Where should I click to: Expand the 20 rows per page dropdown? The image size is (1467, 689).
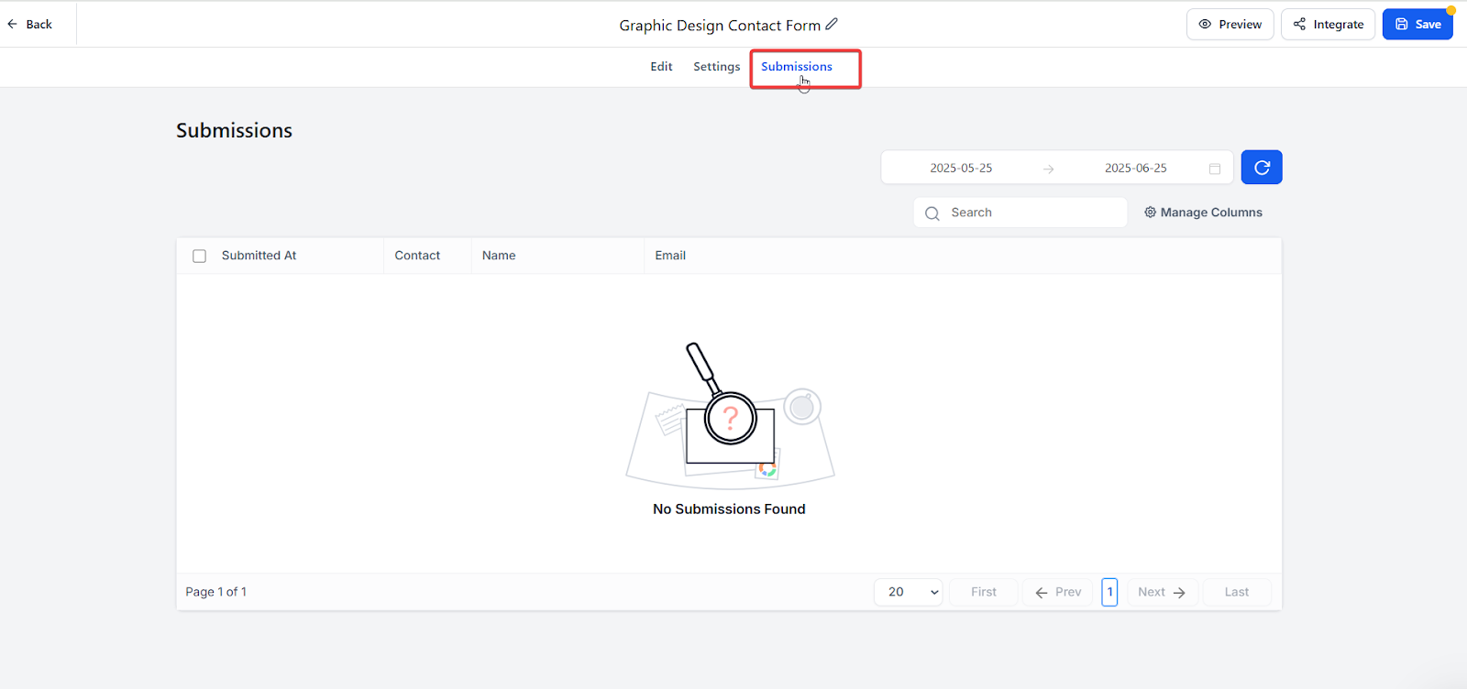pyautogui.click(x=909, y=593)
